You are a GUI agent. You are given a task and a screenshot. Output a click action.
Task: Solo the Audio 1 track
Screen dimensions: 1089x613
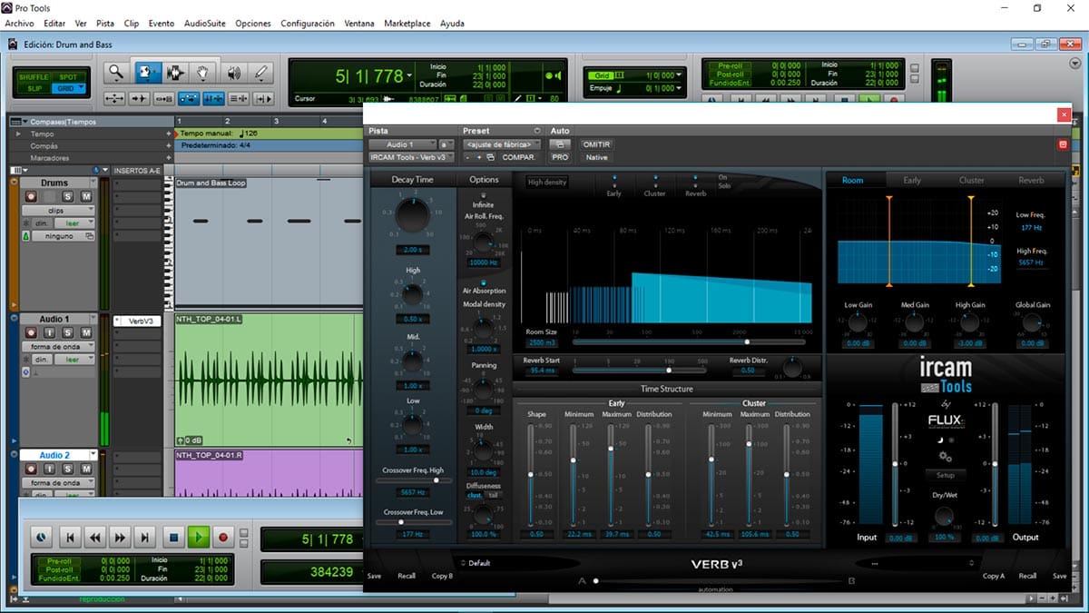pyautogui.click(x=67, y=333)
